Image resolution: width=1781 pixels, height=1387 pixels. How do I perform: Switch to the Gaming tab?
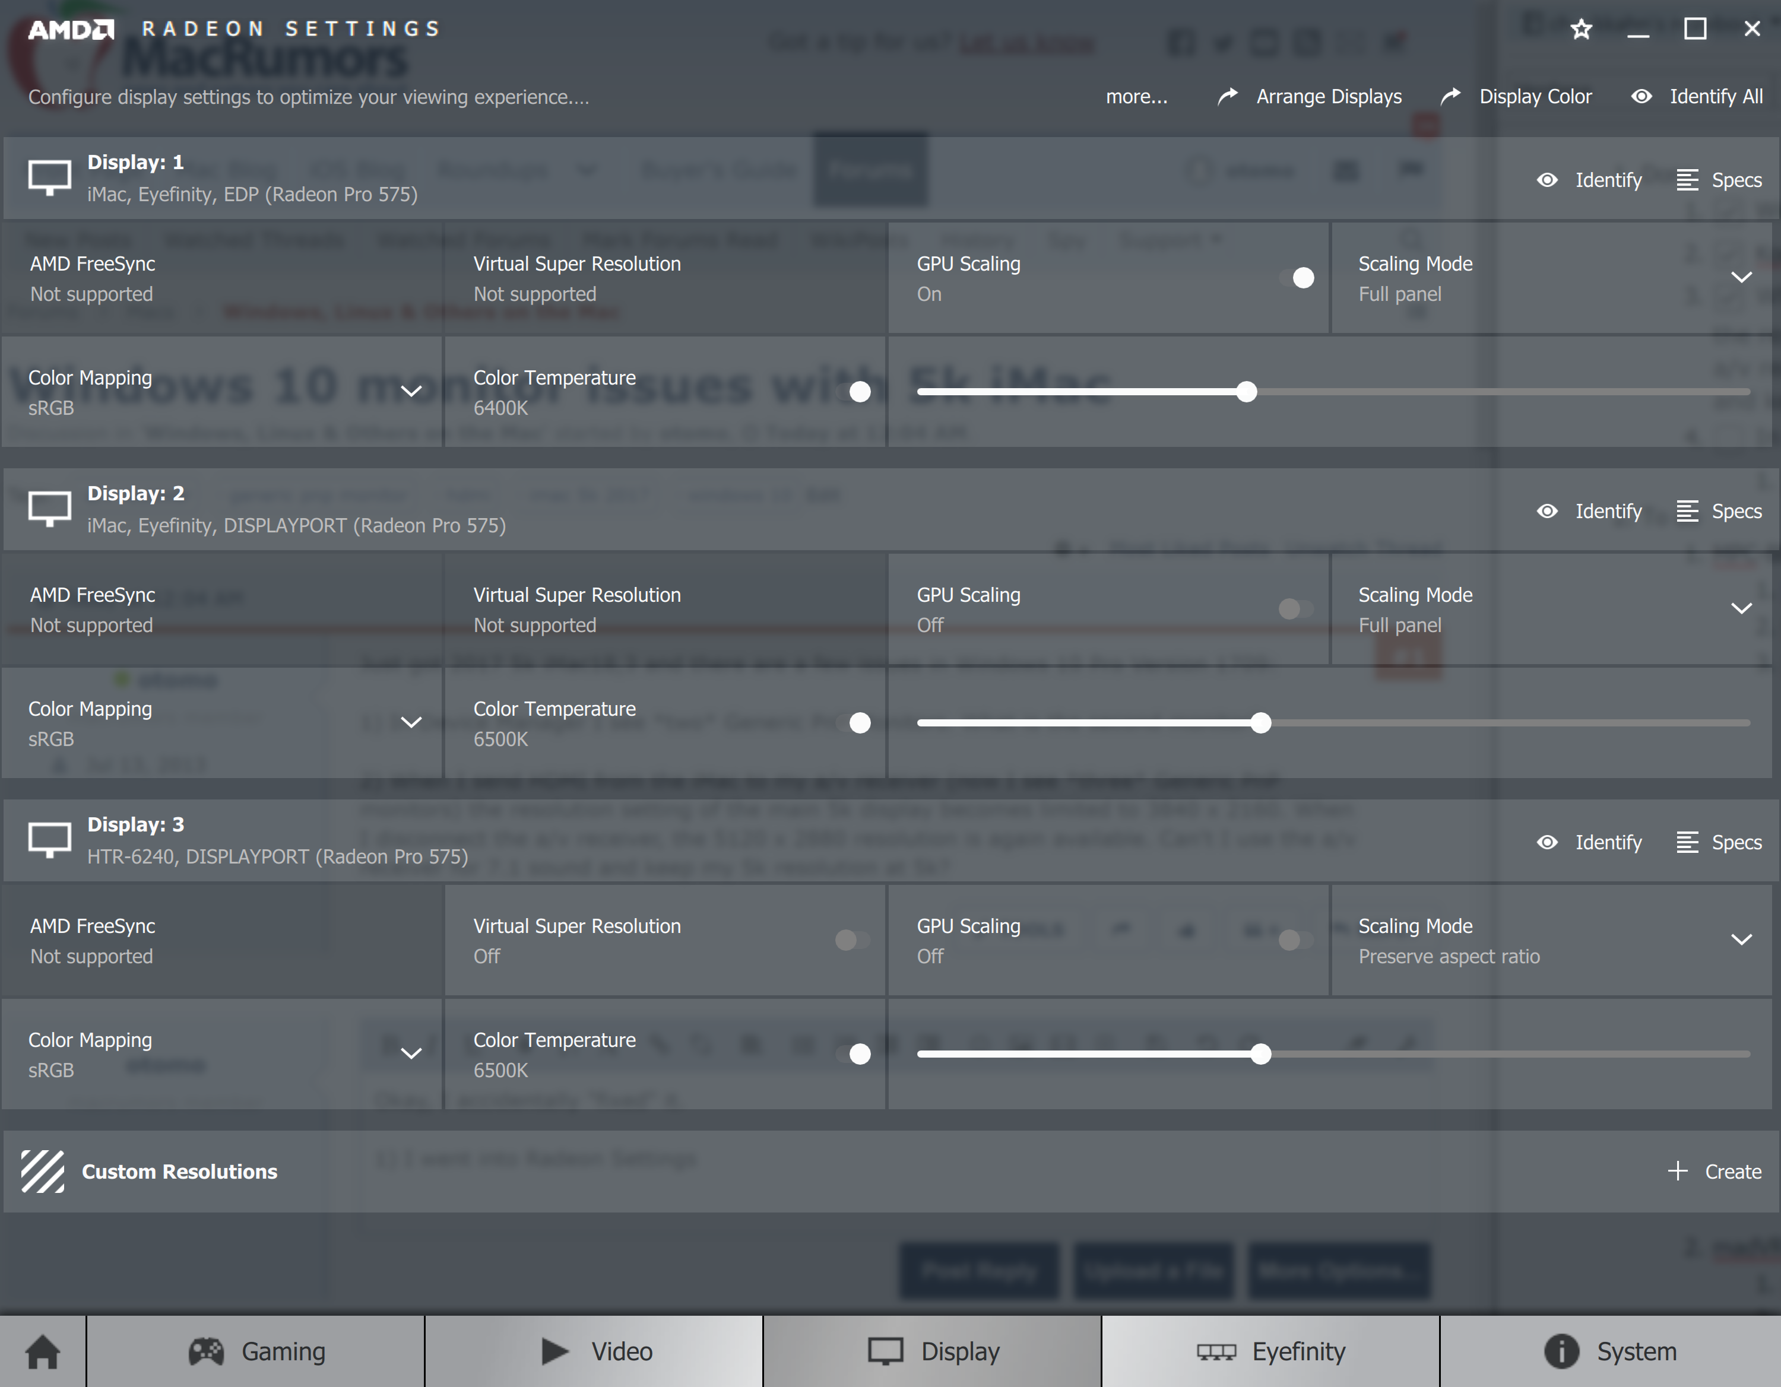click(x=256, y=1351)
